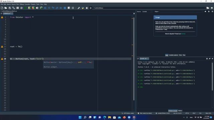Screen dimensions: 214x120
Task: Click the working directory path field
Action: coord(149,8)
